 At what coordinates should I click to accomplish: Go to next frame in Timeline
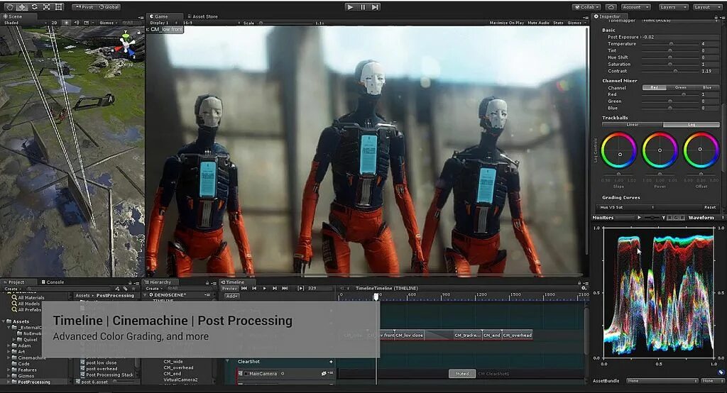275,288
